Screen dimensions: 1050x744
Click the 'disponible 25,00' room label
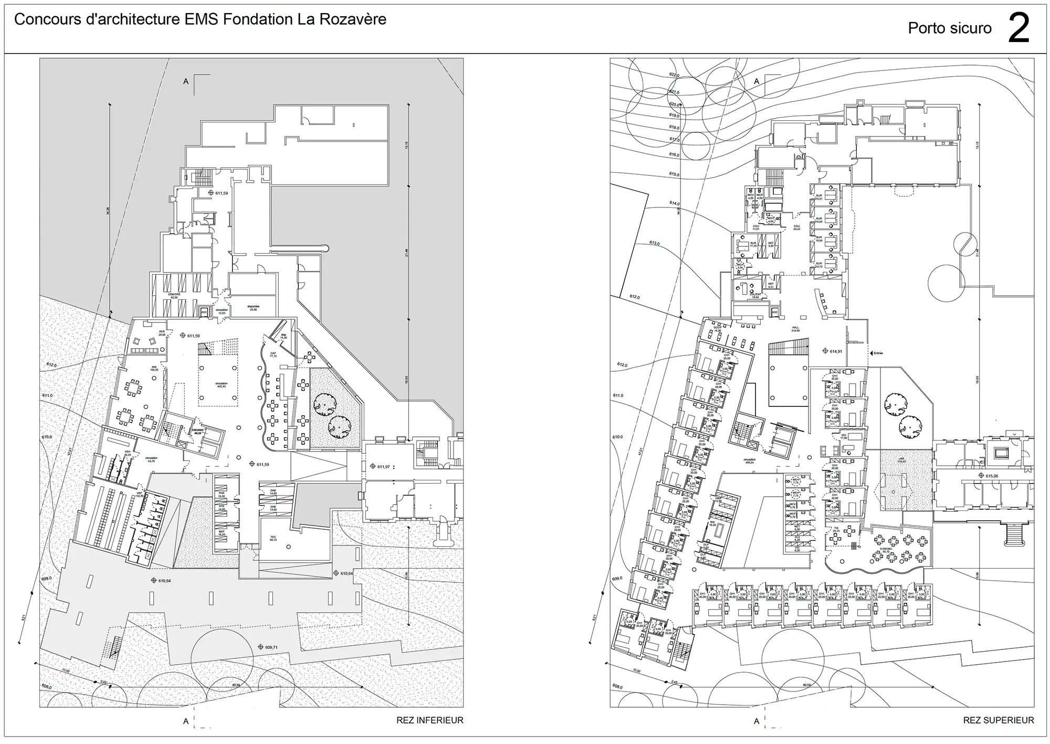[x=253, y=308]
